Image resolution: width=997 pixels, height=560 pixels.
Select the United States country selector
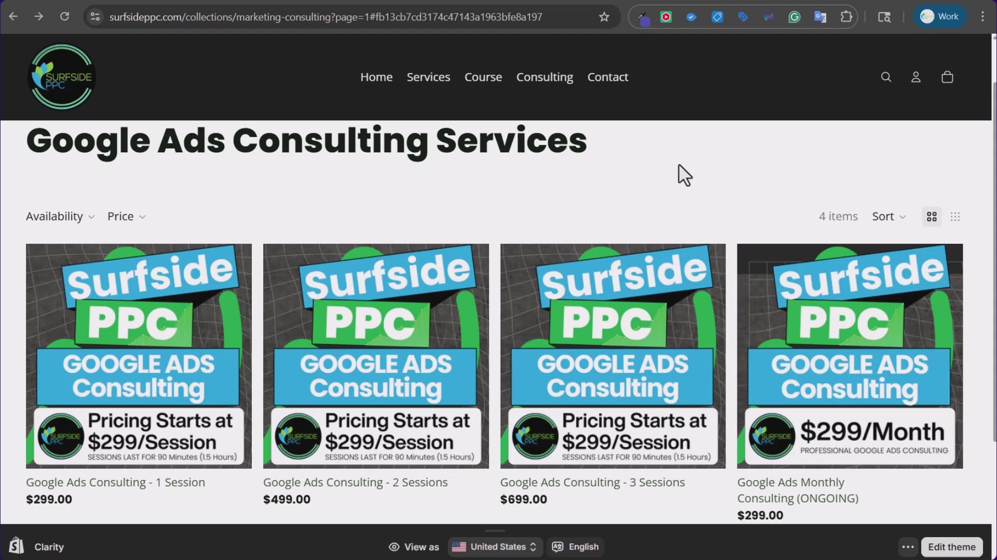(494, 547)
